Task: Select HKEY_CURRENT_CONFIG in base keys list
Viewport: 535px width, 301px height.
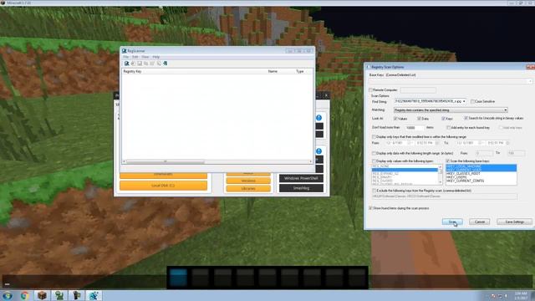Action: (x=481, y=181)
